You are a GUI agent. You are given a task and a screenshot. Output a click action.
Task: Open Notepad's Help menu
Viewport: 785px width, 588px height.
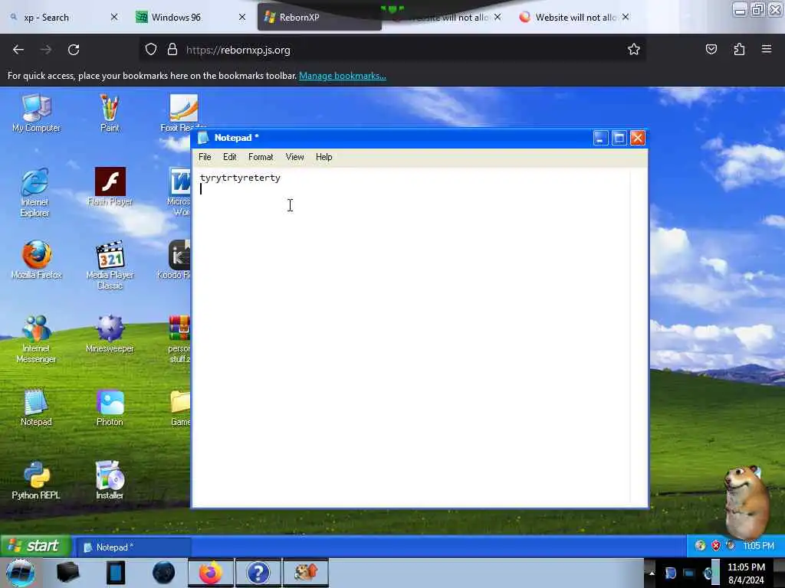(324, 157)
